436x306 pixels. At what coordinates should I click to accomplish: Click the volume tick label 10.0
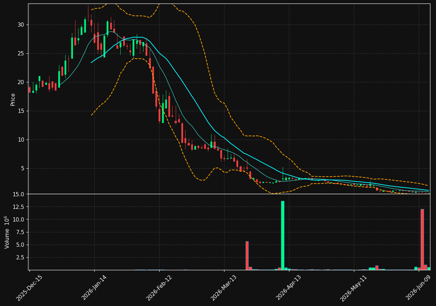(x=19, y=219)
